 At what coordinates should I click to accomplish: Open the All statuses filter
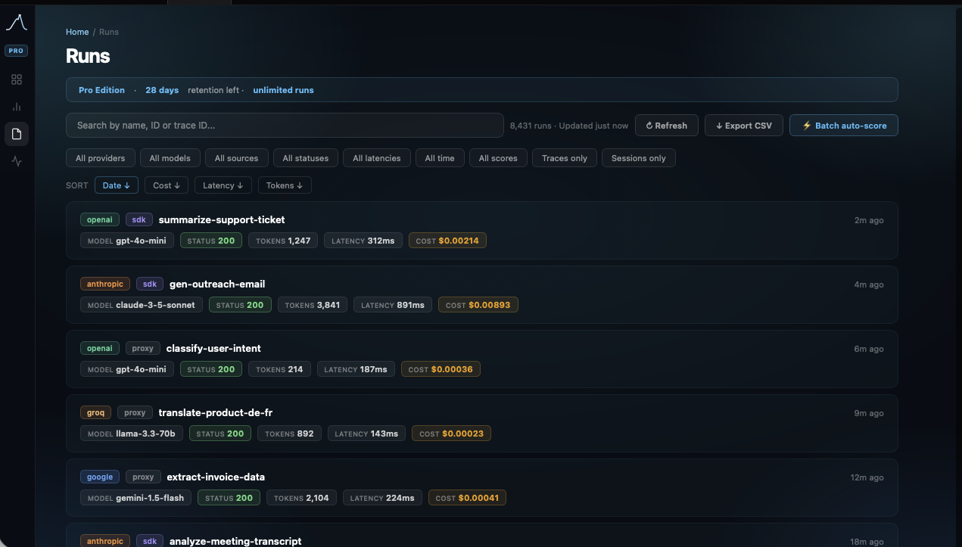click(x=306, y=158)
